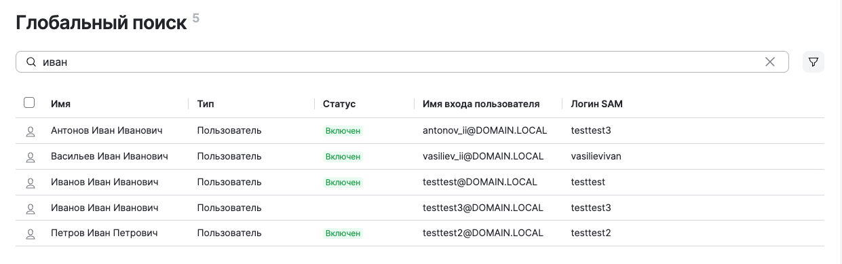Click Пользователь type in Петров row
Viewport: 842px width, 264px height.
pyautogui.click(x=229, y=233)
